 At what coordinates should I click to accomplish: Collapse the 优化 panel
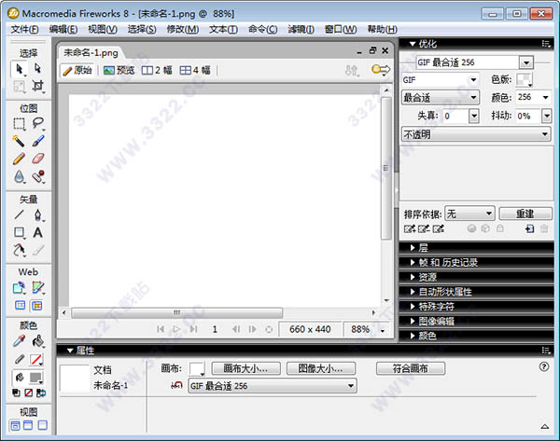point(413,44)
